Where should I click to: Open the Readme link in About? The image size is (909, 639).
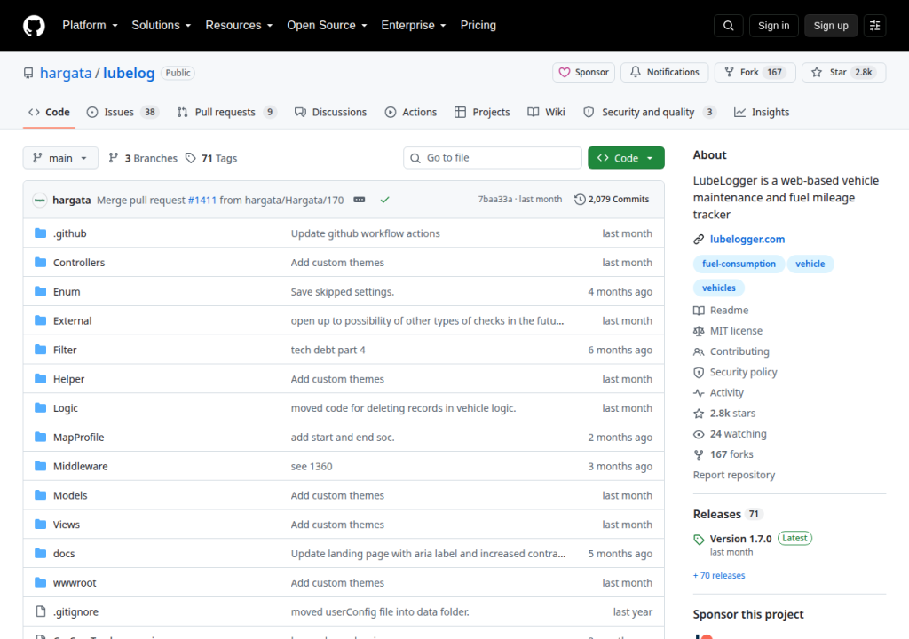click(x=721, y=311)
